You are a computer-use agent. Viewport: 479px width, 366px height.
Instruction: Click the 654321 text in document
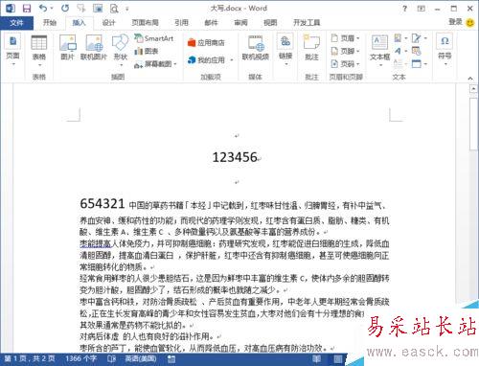tap(102, 203)
